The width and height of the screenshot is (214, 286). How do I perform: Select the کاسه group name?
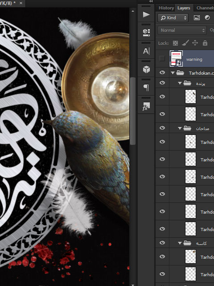[201, 243]
